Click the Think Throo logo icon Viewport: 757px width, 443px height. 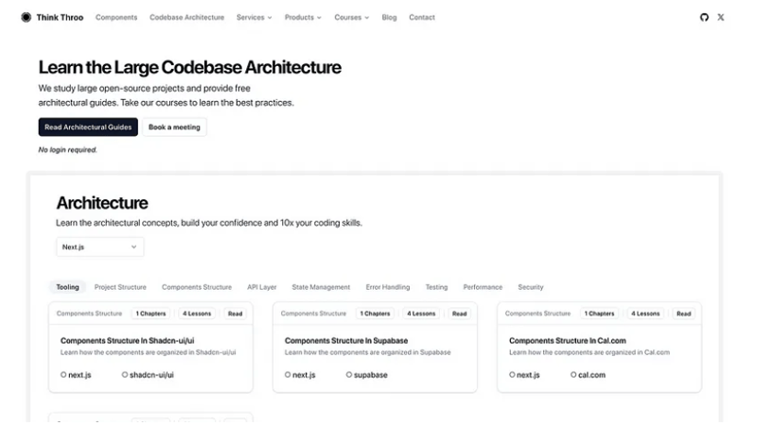(x=26, y=17)
